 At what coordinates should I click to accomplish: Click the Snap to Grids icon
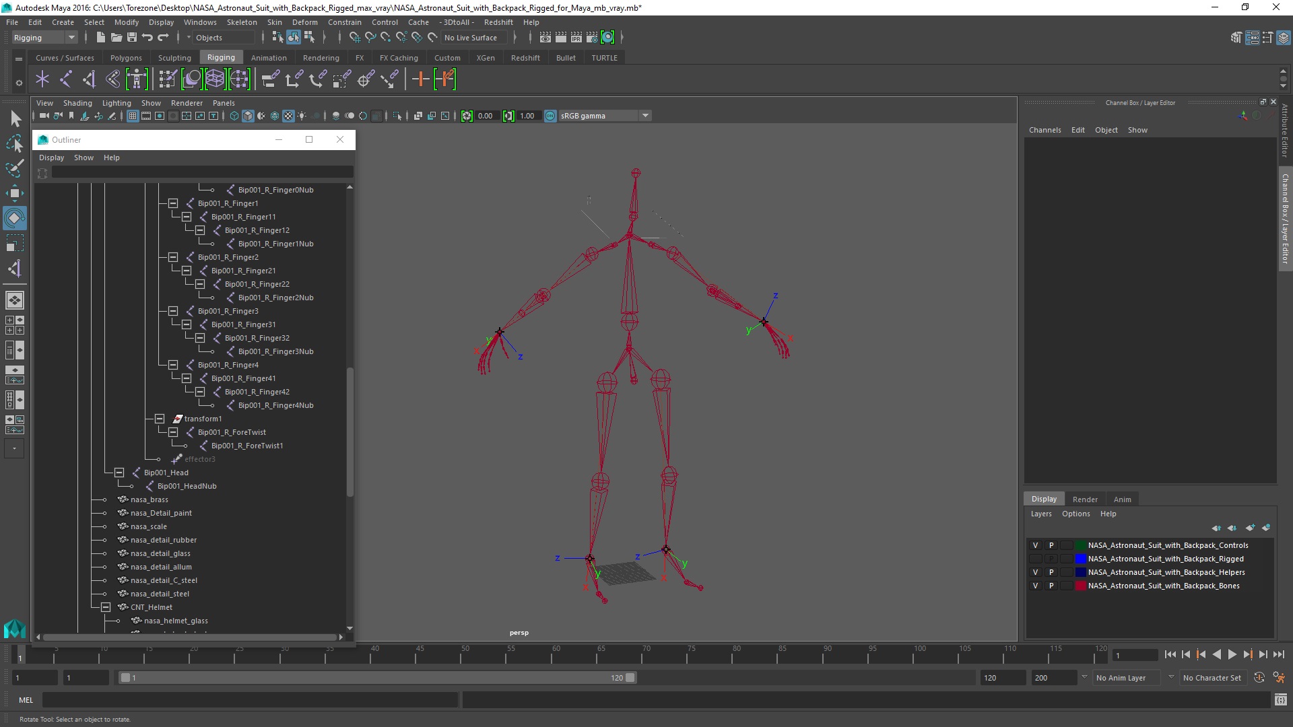tap(354, 38)
